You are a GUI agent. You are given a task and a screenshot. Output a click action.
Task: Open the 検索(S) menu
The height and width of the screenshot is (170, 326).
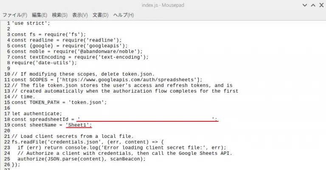pos(59,15)
